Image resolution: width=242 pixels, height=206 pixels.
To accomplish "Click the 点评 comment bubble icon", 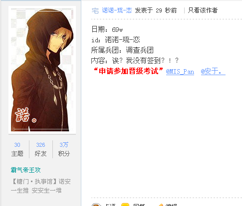I will coord(96,205).
